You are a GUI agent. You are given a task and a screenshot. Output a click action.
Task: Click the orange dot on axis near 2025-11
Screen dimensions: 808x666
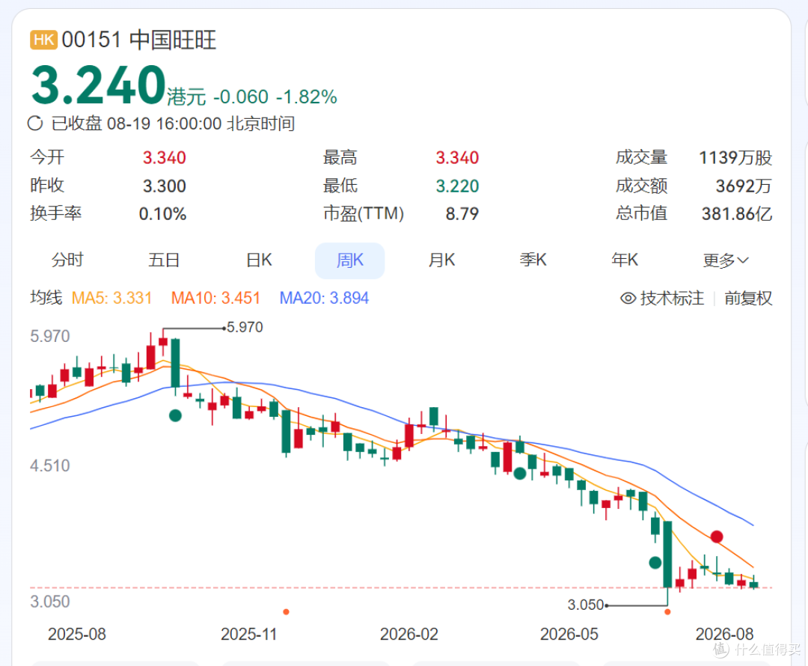pyautogui.click(x=286, y=612)
